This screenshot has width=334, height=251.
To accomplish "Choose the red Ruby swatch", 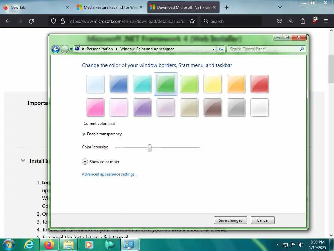I will [x=259, y=84].
